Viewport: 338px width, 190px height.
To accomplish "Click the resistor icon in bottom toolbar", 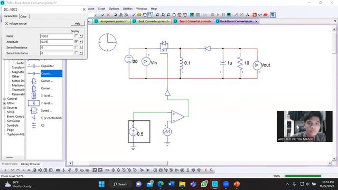I will point(13,170).
